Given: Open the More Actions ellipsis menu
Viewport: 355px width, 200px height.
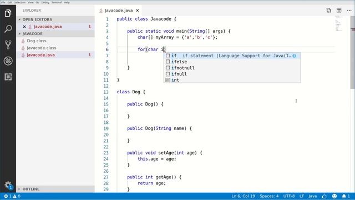Looking at the screenshot, I should pyautogui.click(x=349, y=11).
